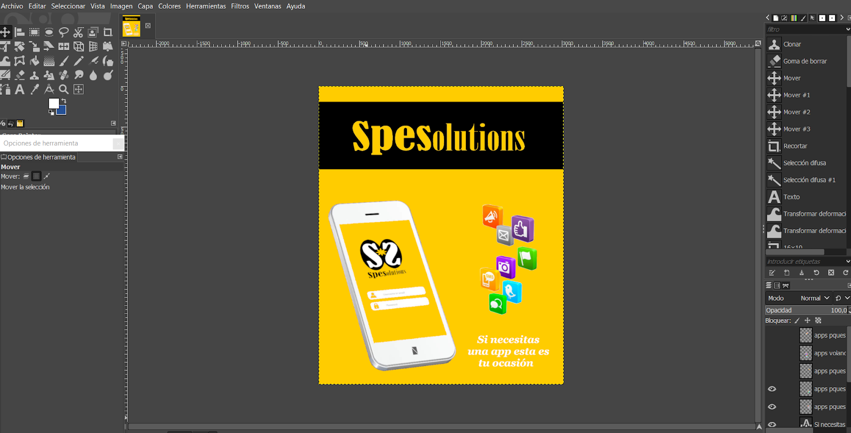
Task: Select the Blur/Sharpen drop tool
Action: click(x=93, y=75)
